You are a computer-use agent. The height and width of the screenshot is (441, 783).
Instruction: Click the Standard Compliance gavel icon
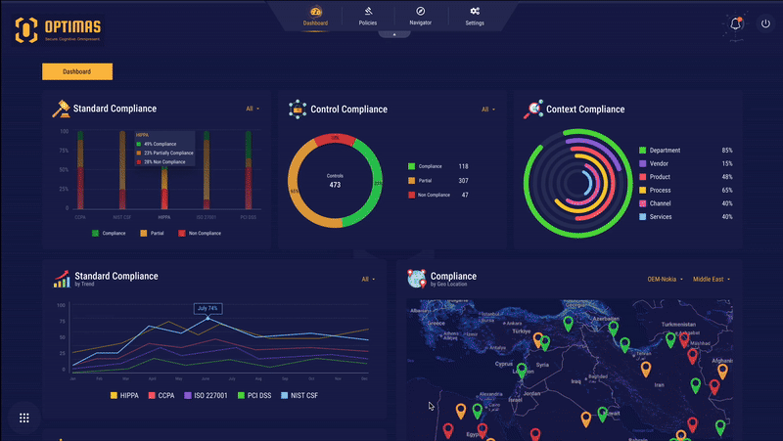61,109
